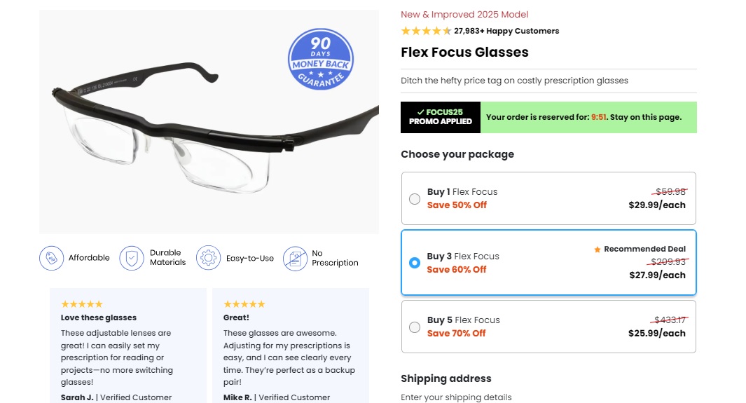Select the Buy 3 Flex Focus radio button
Image resolution: width=746 pixels, height=403 pixels.
(x=415, y=263)
